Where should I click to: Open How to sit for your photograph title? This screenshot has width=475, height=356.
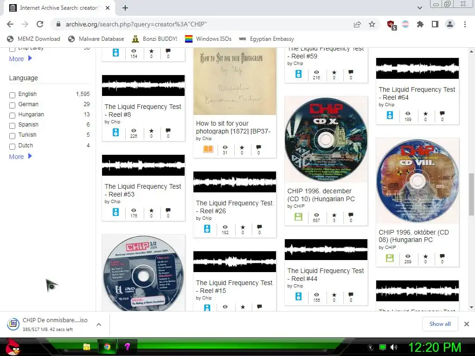tap(233, 127)
